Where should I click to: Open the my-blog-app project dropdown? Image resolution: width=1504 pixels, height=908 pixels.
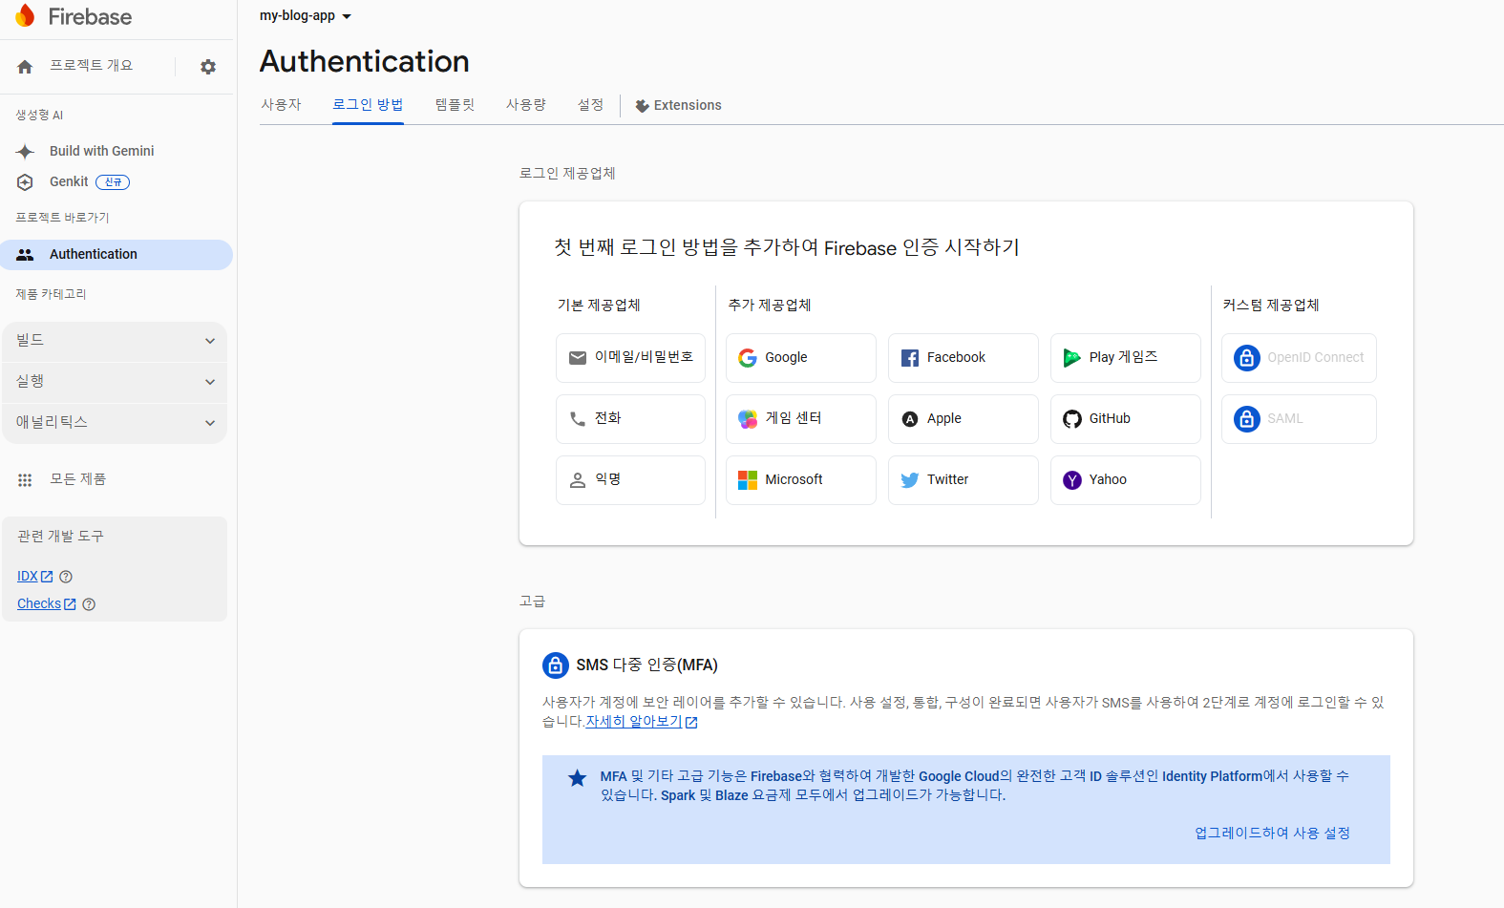306,16
